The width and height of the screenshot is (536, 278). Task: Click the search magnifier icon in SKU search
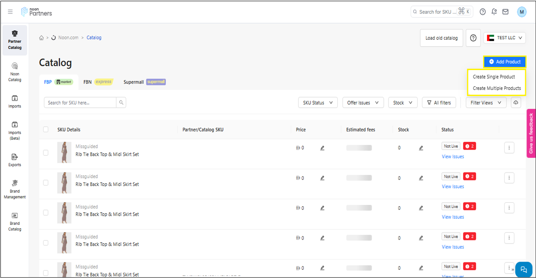click(121, 102)
